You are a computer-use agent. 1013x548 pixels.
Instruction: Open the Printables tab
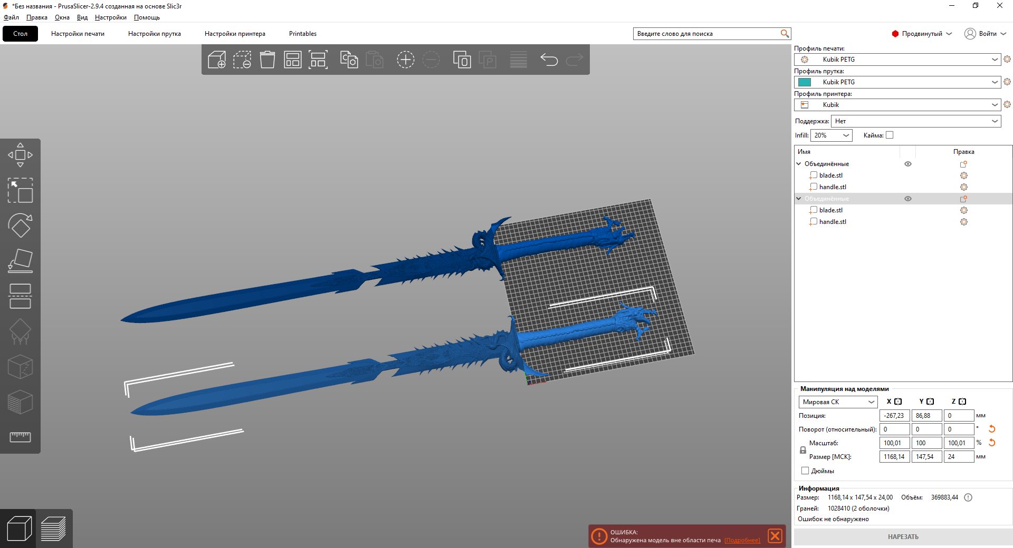tap(303, 34)
